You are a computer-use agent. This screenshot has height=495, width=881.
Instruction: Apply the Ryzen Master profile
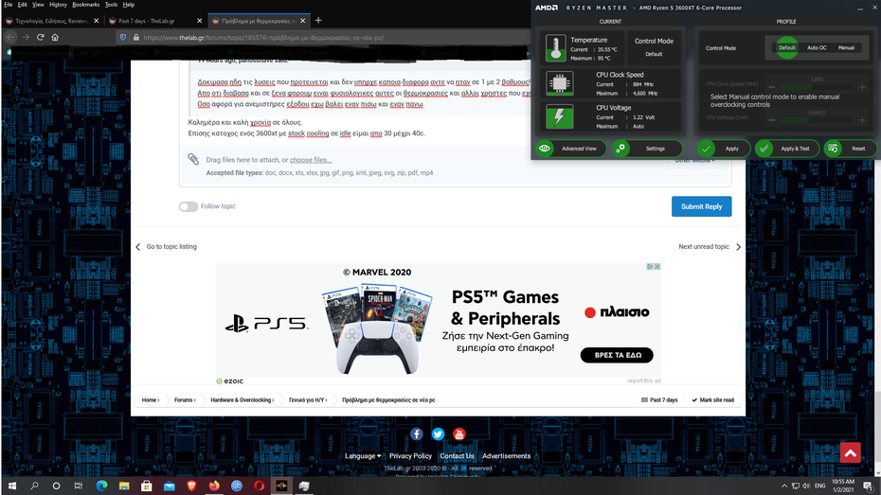(x=724, y=149)
